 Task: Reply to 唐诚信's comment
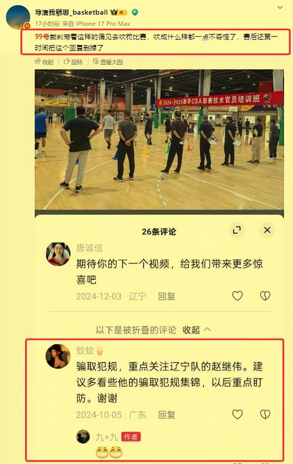click(166, 296)
